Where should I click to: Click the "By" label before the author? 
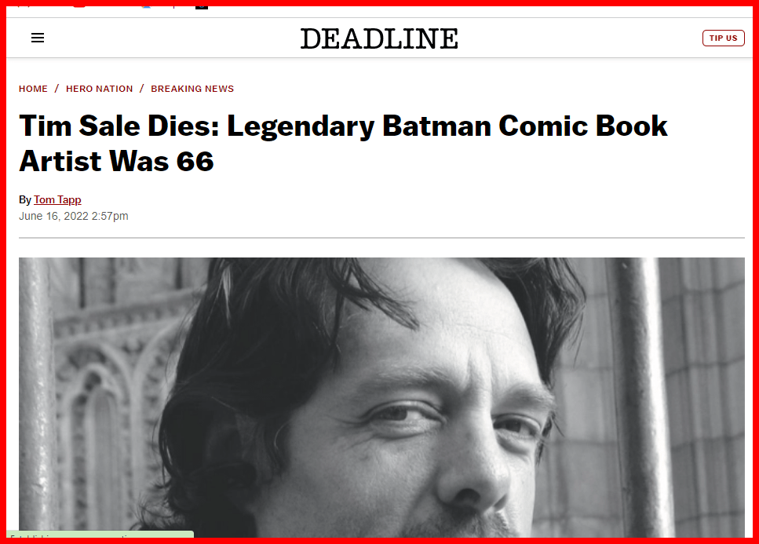25,199
